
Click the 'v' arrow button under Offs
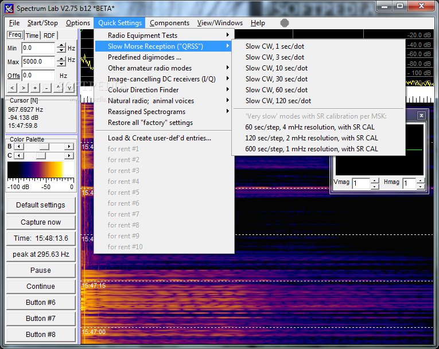point(69,88)
